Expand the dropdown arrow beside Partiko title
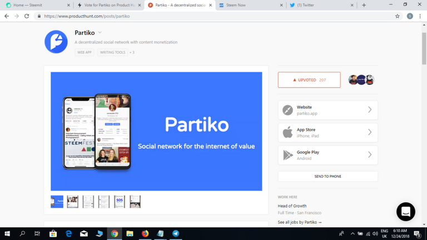Image resolution: width=427 pixels, height=240 pixels. [x=100, y=33]
